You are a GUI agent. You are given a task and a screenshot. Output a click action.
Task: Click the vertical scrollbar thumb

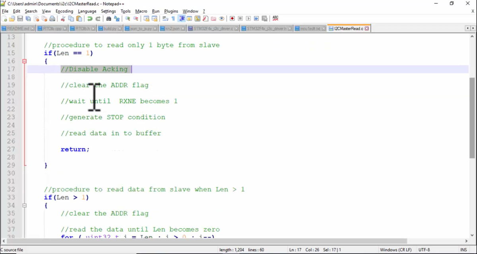tap(472, 118)
